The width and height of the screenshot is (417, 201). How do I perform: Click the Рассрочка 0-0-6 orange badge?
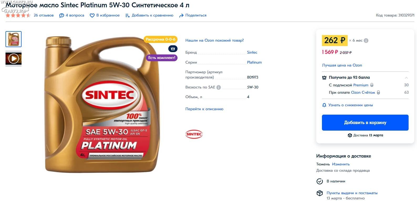pos(160,39)
